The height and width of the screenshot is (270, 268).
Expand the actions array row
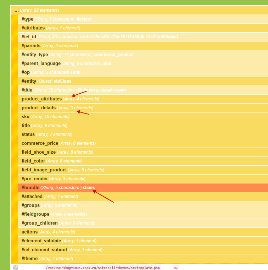[29, 232]
